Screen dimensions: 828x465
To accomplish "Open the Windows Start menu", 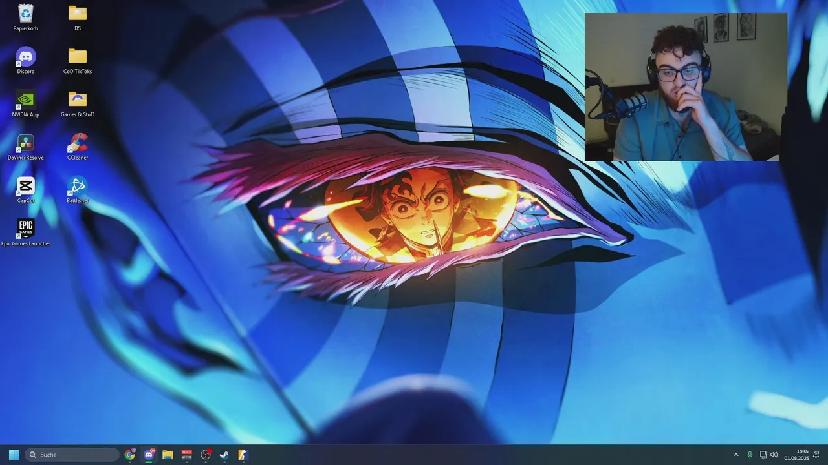I will coord(14,455).
